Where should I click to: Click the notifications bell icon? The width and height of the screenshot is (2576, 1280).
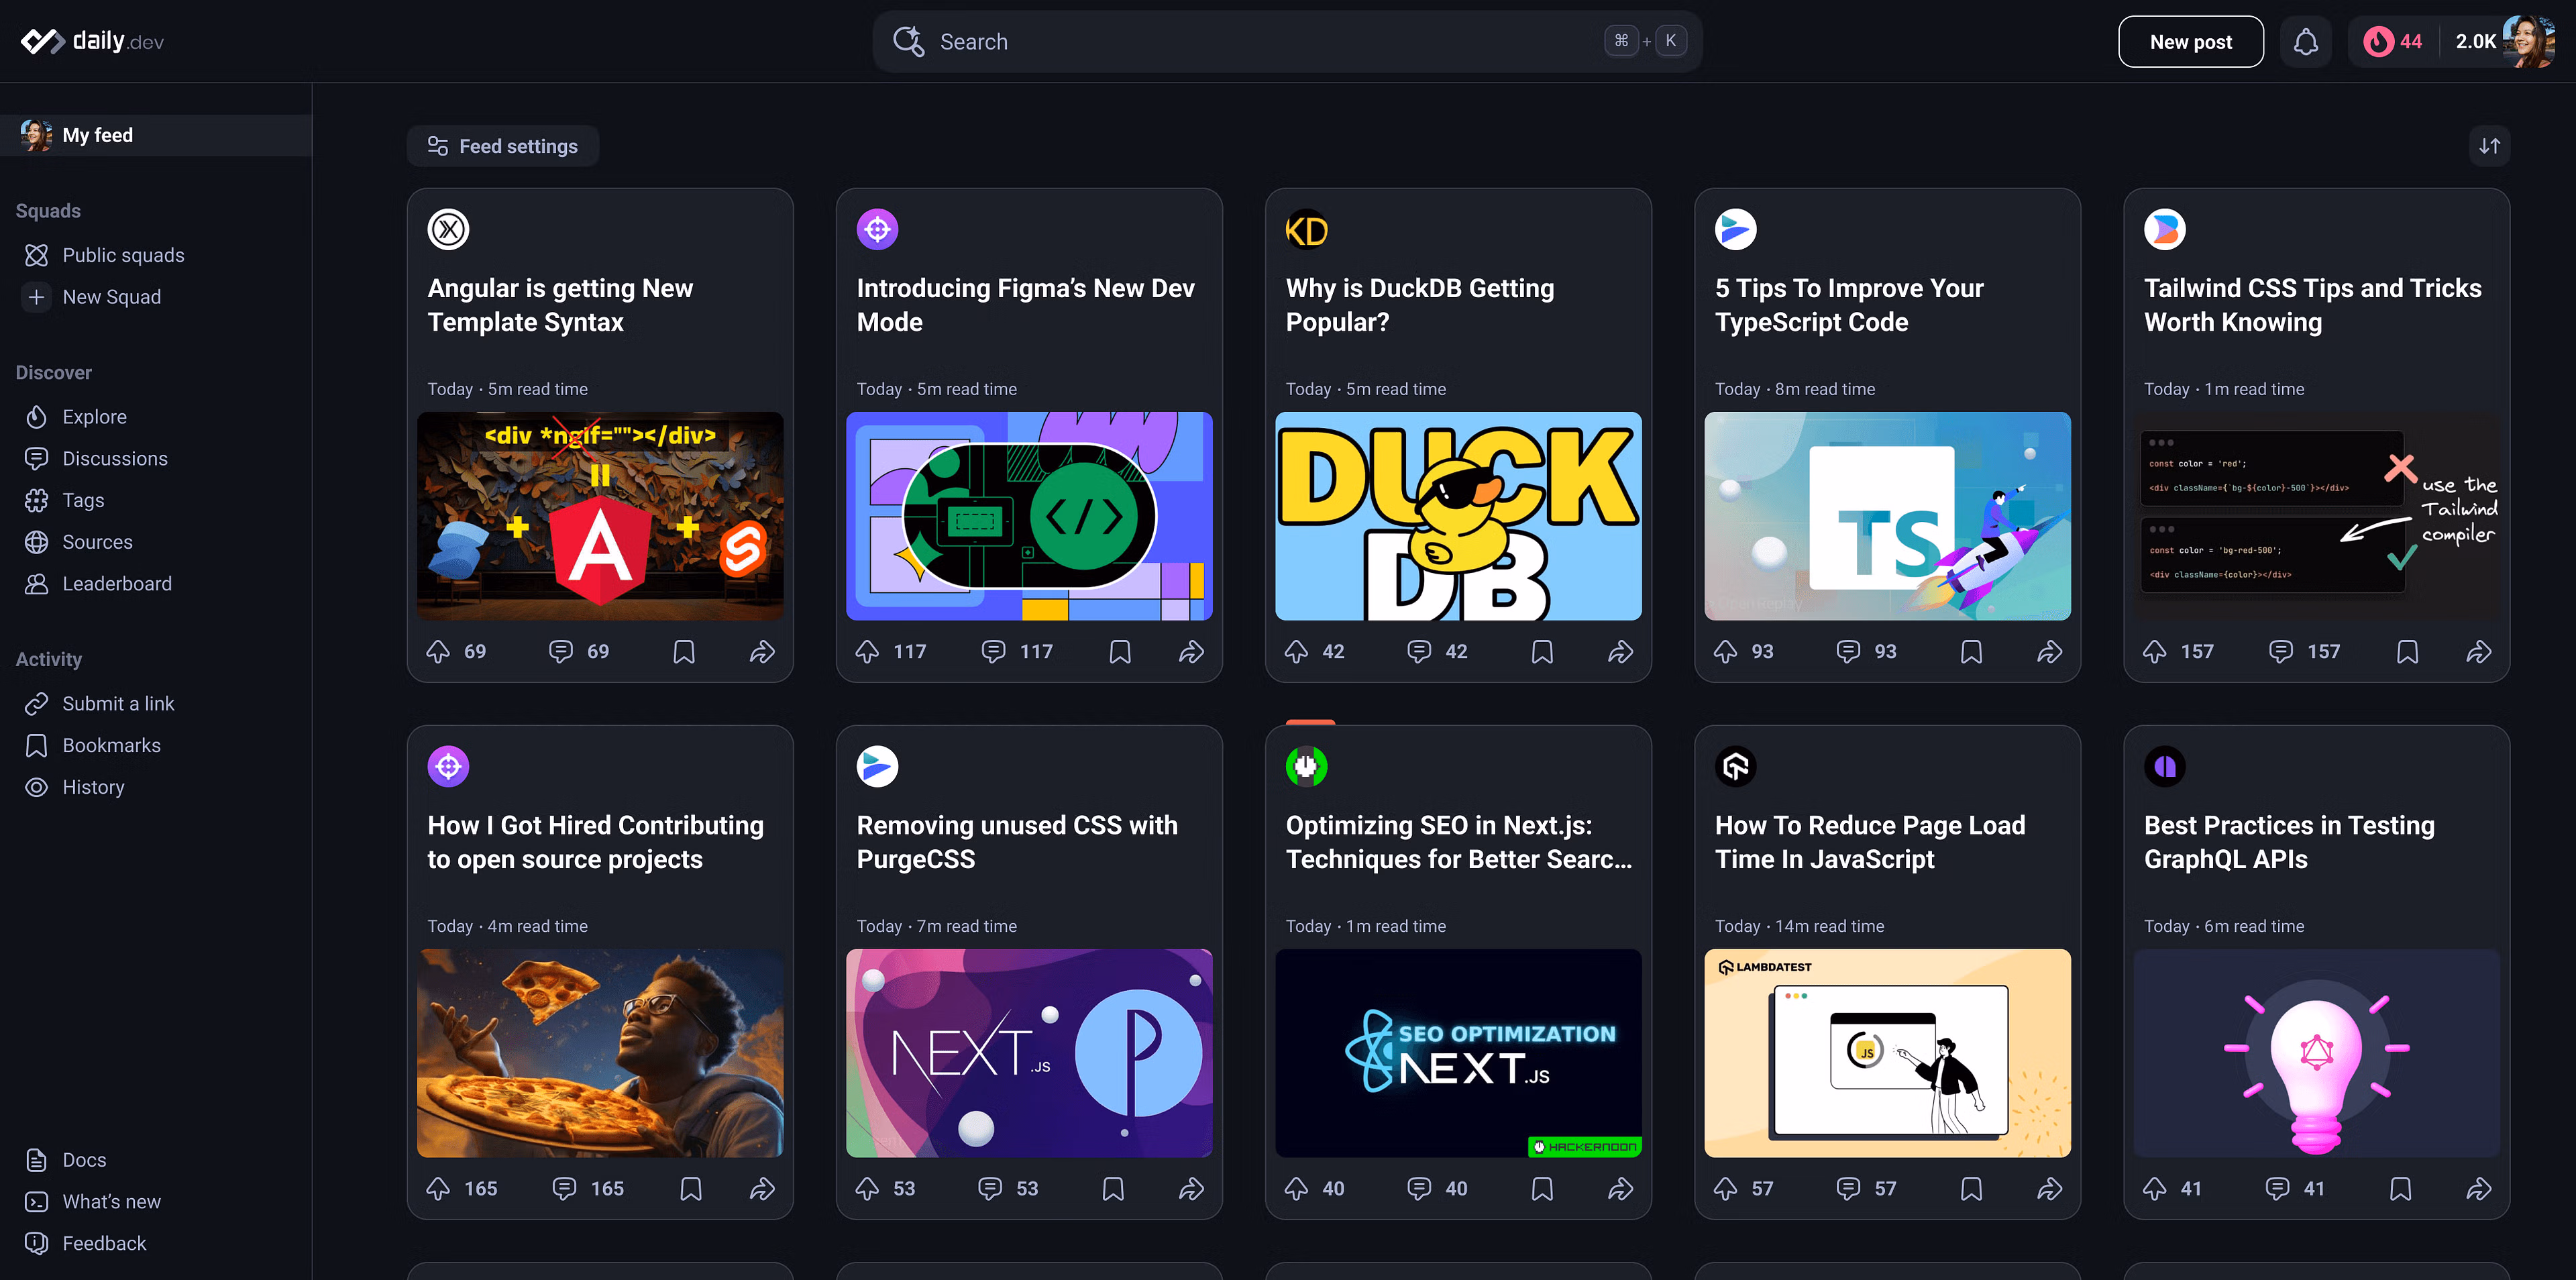coord(2305,42)
